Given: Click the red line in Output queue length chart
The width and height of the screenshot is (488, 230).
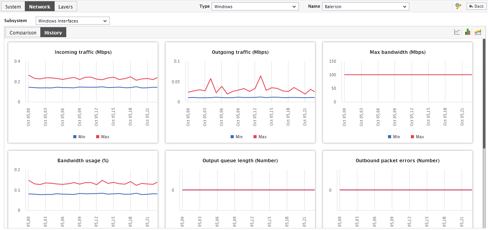Looking at the screenshot, I should (248, 190).
